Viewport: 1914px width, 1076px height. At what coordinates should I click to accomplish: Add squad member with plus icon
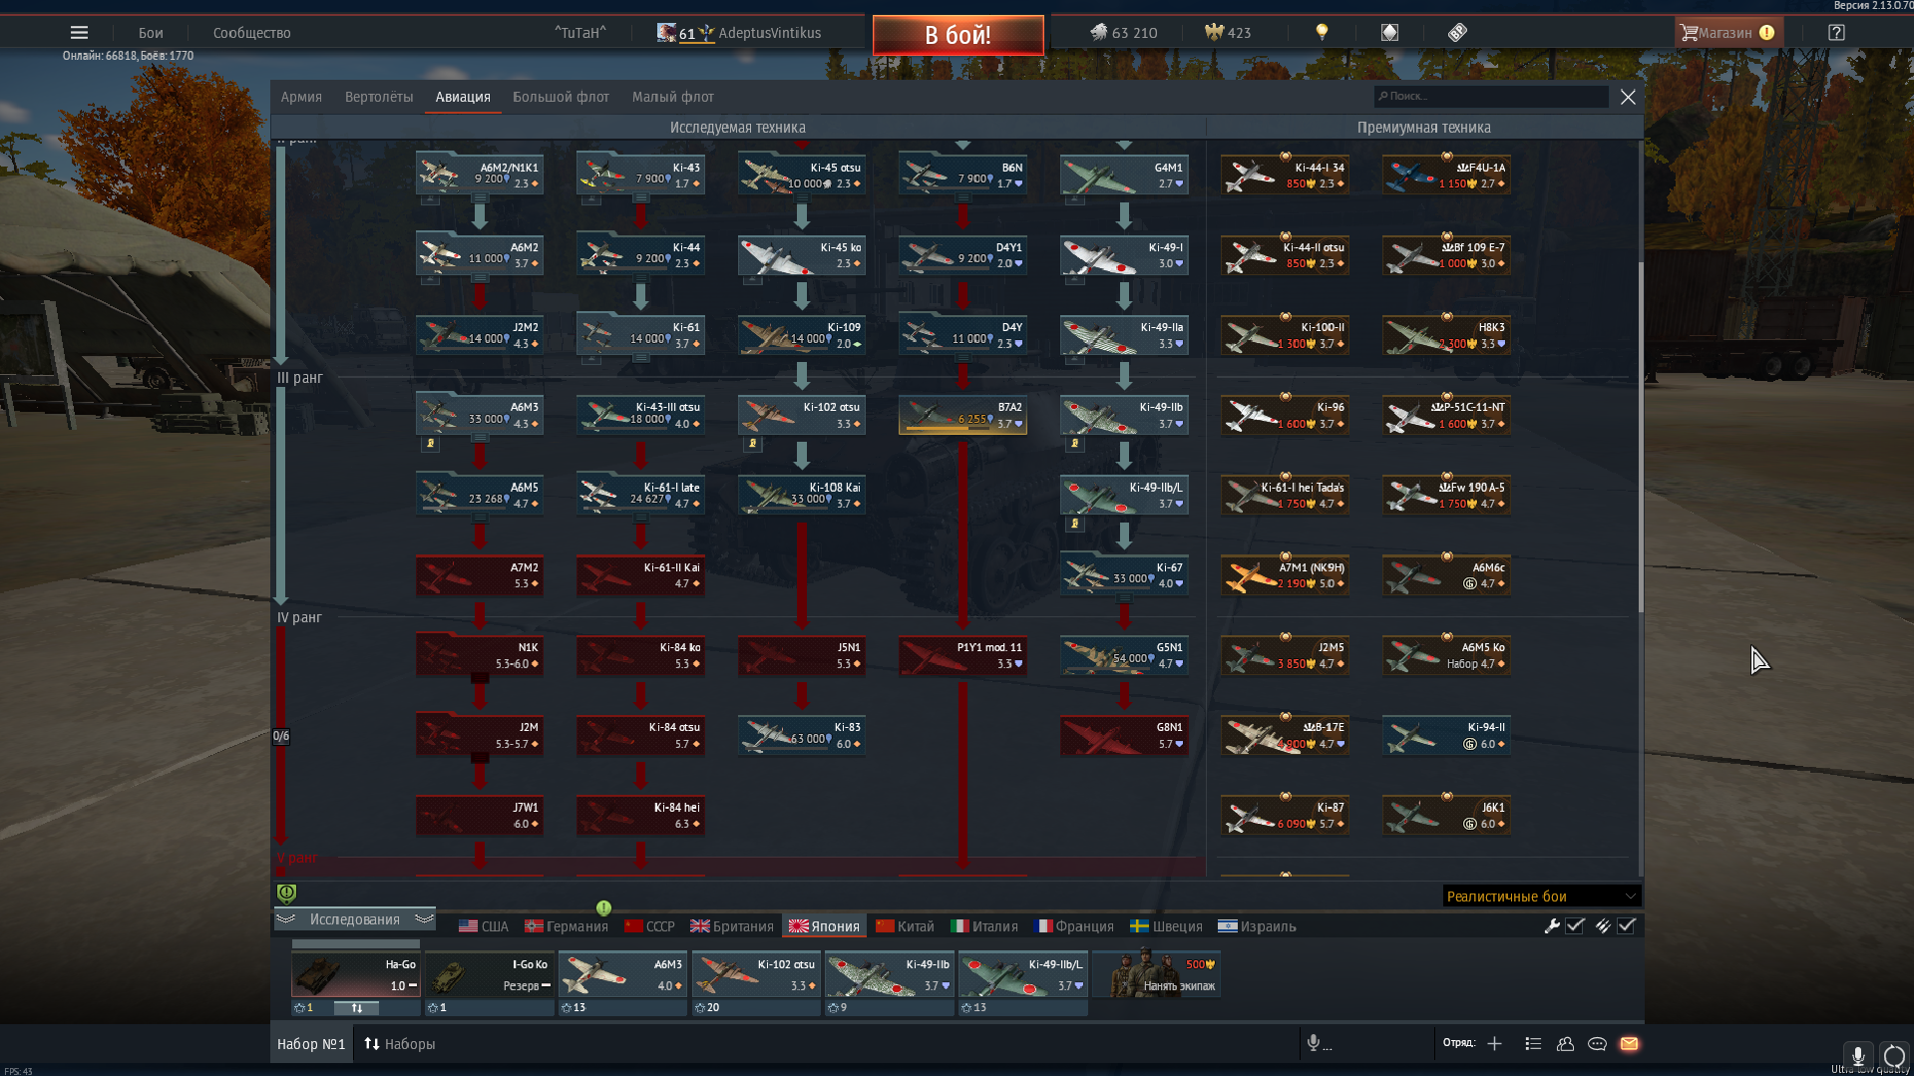[x=1494, y=1043]
